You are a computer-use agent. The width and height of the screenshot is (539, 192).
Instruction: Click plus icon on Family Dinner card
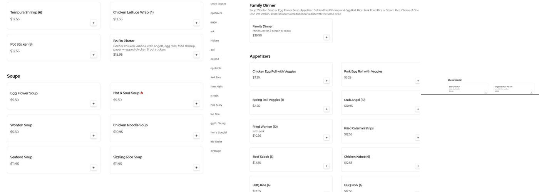coord(326,37)
